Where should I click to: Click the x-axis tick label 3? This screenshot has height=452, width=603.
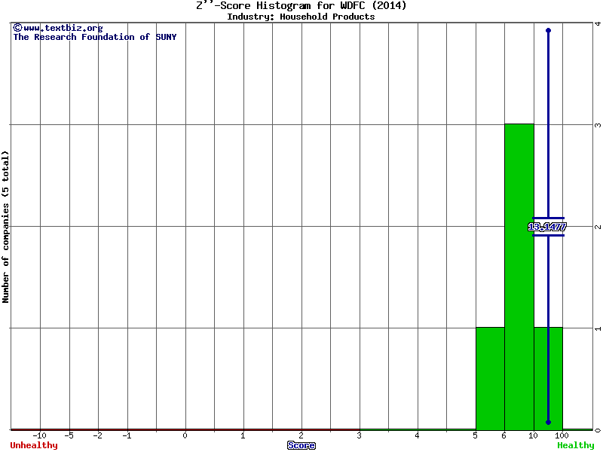click(x=360, y=435)
